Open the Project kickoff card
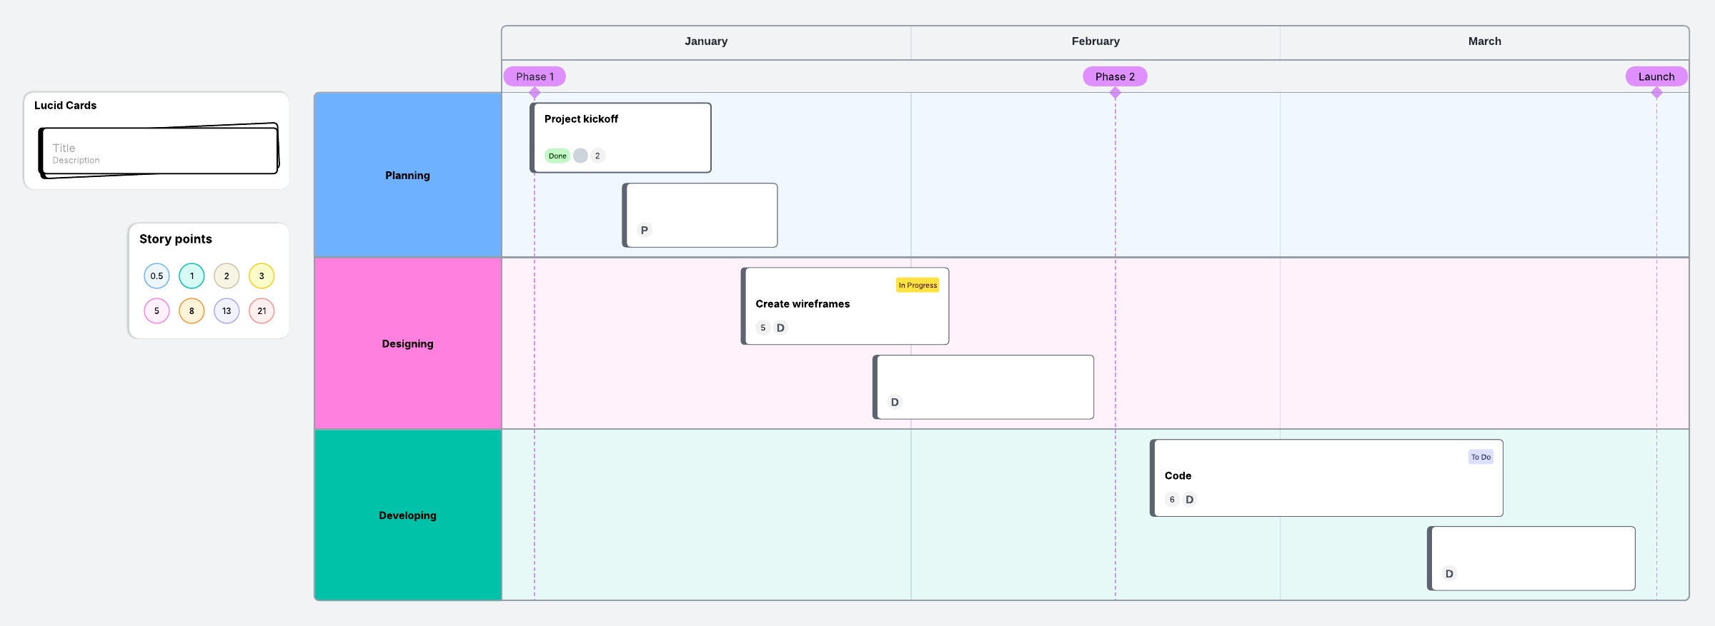 point(620,138)
